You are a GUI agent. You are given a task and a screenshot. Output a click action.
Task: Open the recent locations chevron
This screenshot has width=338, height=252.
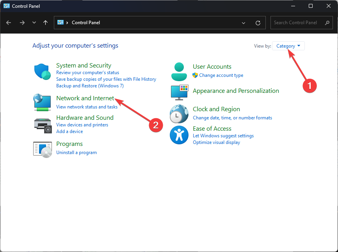34,23
